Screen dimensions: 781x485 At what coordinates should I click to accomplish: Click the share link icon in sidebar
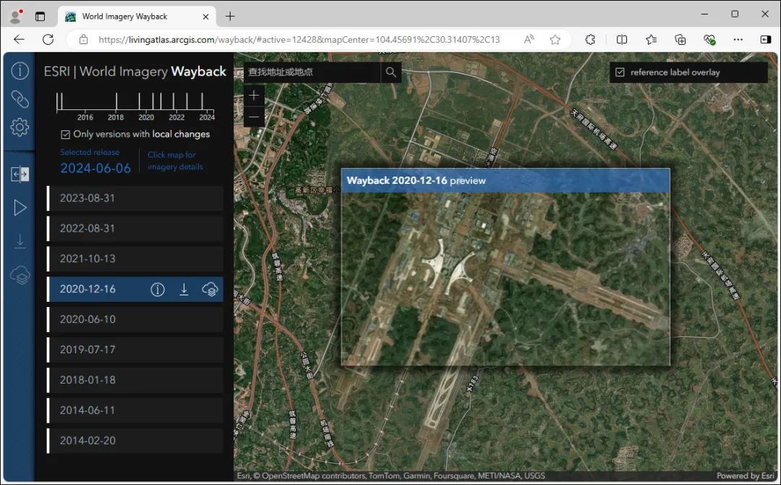pos(20,99)
